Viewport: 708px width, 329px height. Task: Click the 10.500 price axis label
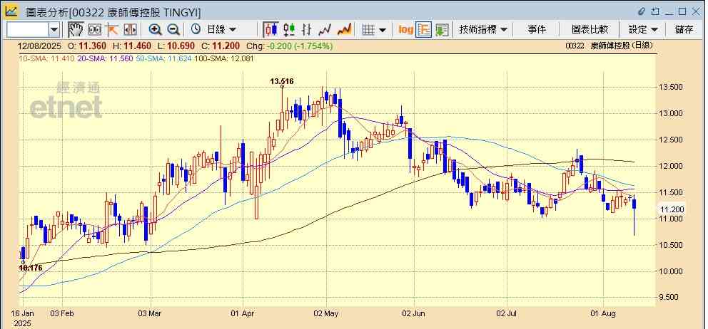click(672, 245)
